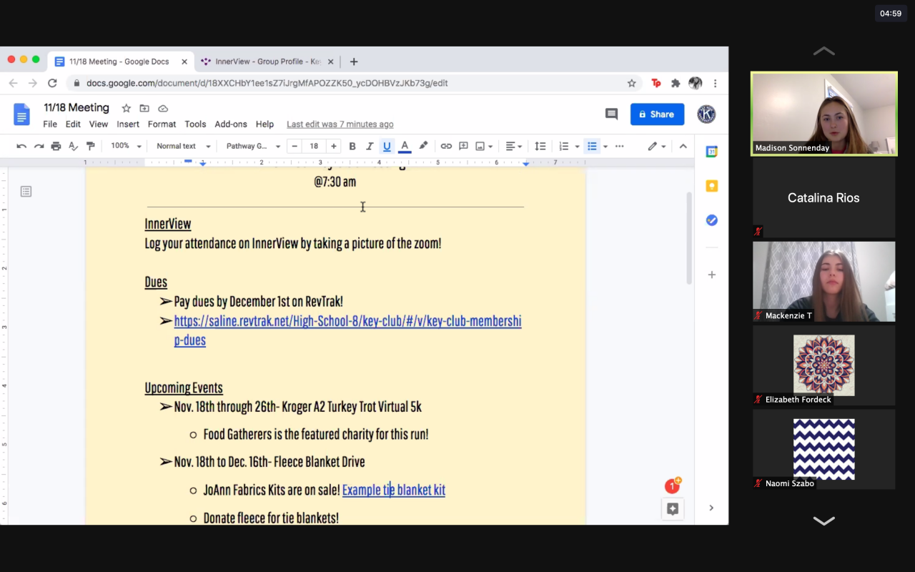Show document outline icon

pyautogui.click(x=26, y=192)
